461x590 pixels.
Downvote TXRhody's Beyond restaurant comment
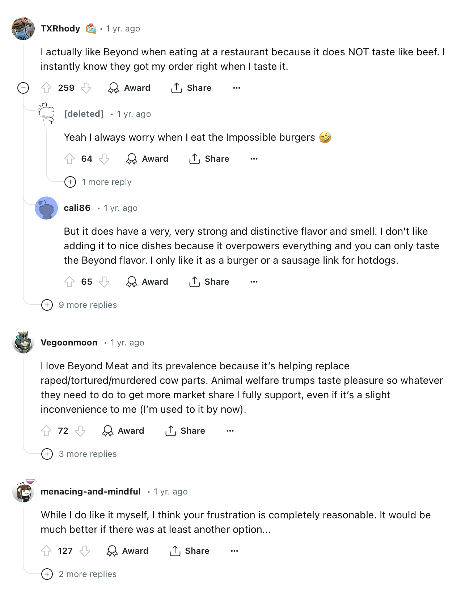(86, 88)
